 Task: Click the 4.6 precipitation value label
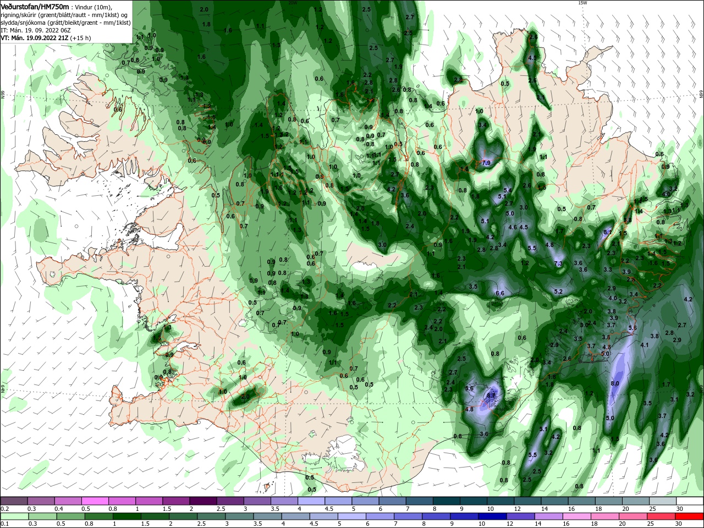(513, 227)
